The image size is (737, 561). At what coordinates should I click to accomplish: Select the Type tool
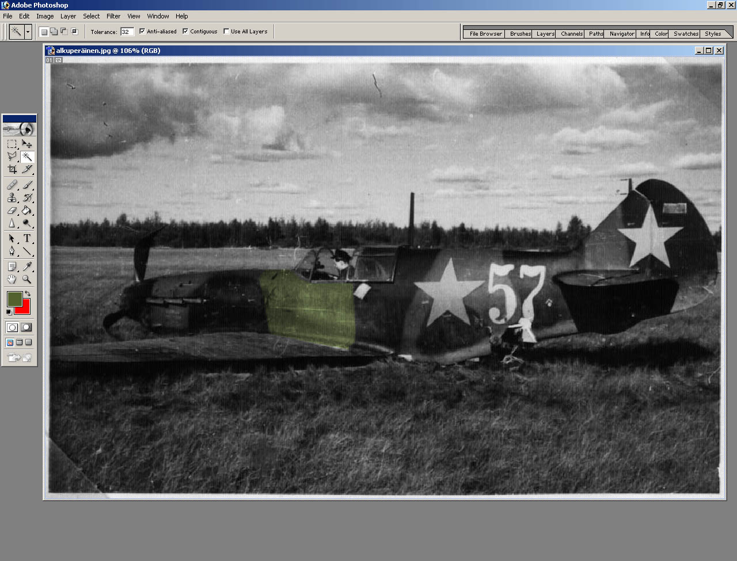(x=27, y=239)
